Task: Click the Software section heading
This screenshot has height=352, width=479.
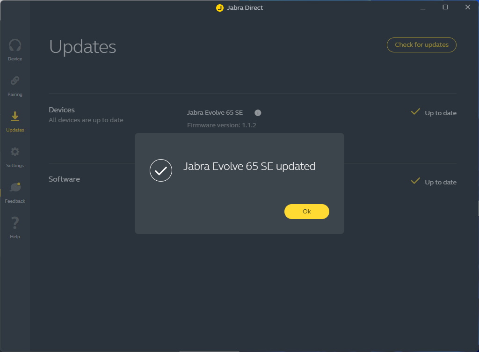Action: pos(64,179)
